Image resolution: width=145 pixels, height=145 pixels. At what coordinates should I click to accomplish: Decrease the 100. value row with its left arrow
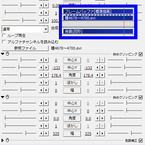(41, 21)
